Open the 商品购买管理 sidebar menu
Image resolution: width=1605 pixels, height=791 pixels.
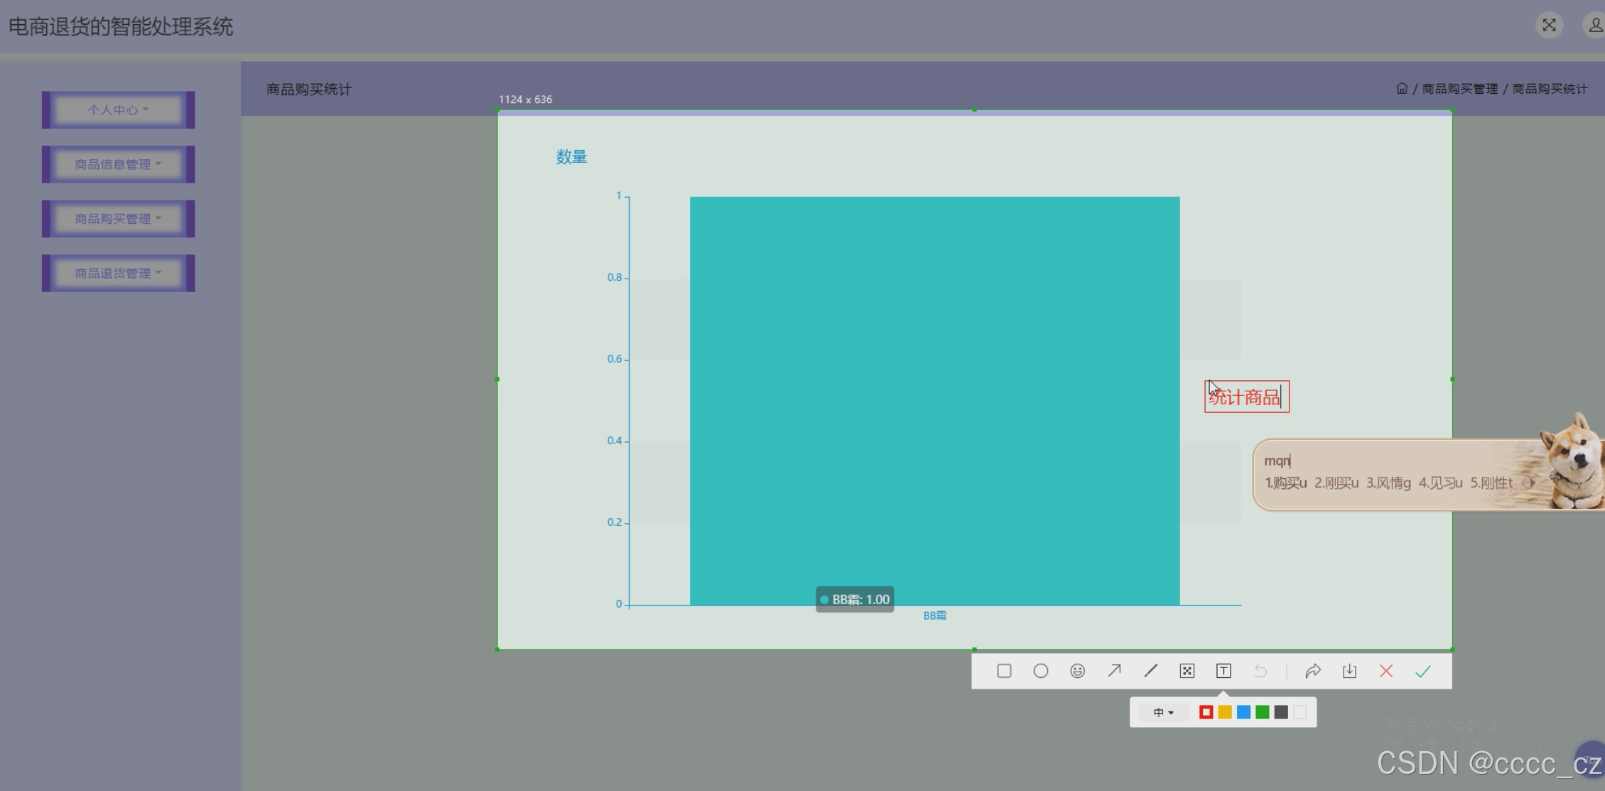coord(118,219)
